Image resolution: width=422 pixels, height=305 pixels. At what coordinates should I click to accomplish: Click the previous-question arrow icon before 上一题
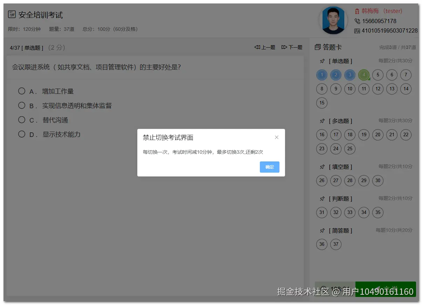[x=256, y=47]
